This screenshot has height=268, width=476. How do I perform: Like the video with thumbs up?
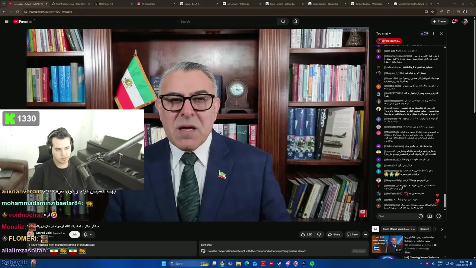point(307,234)
